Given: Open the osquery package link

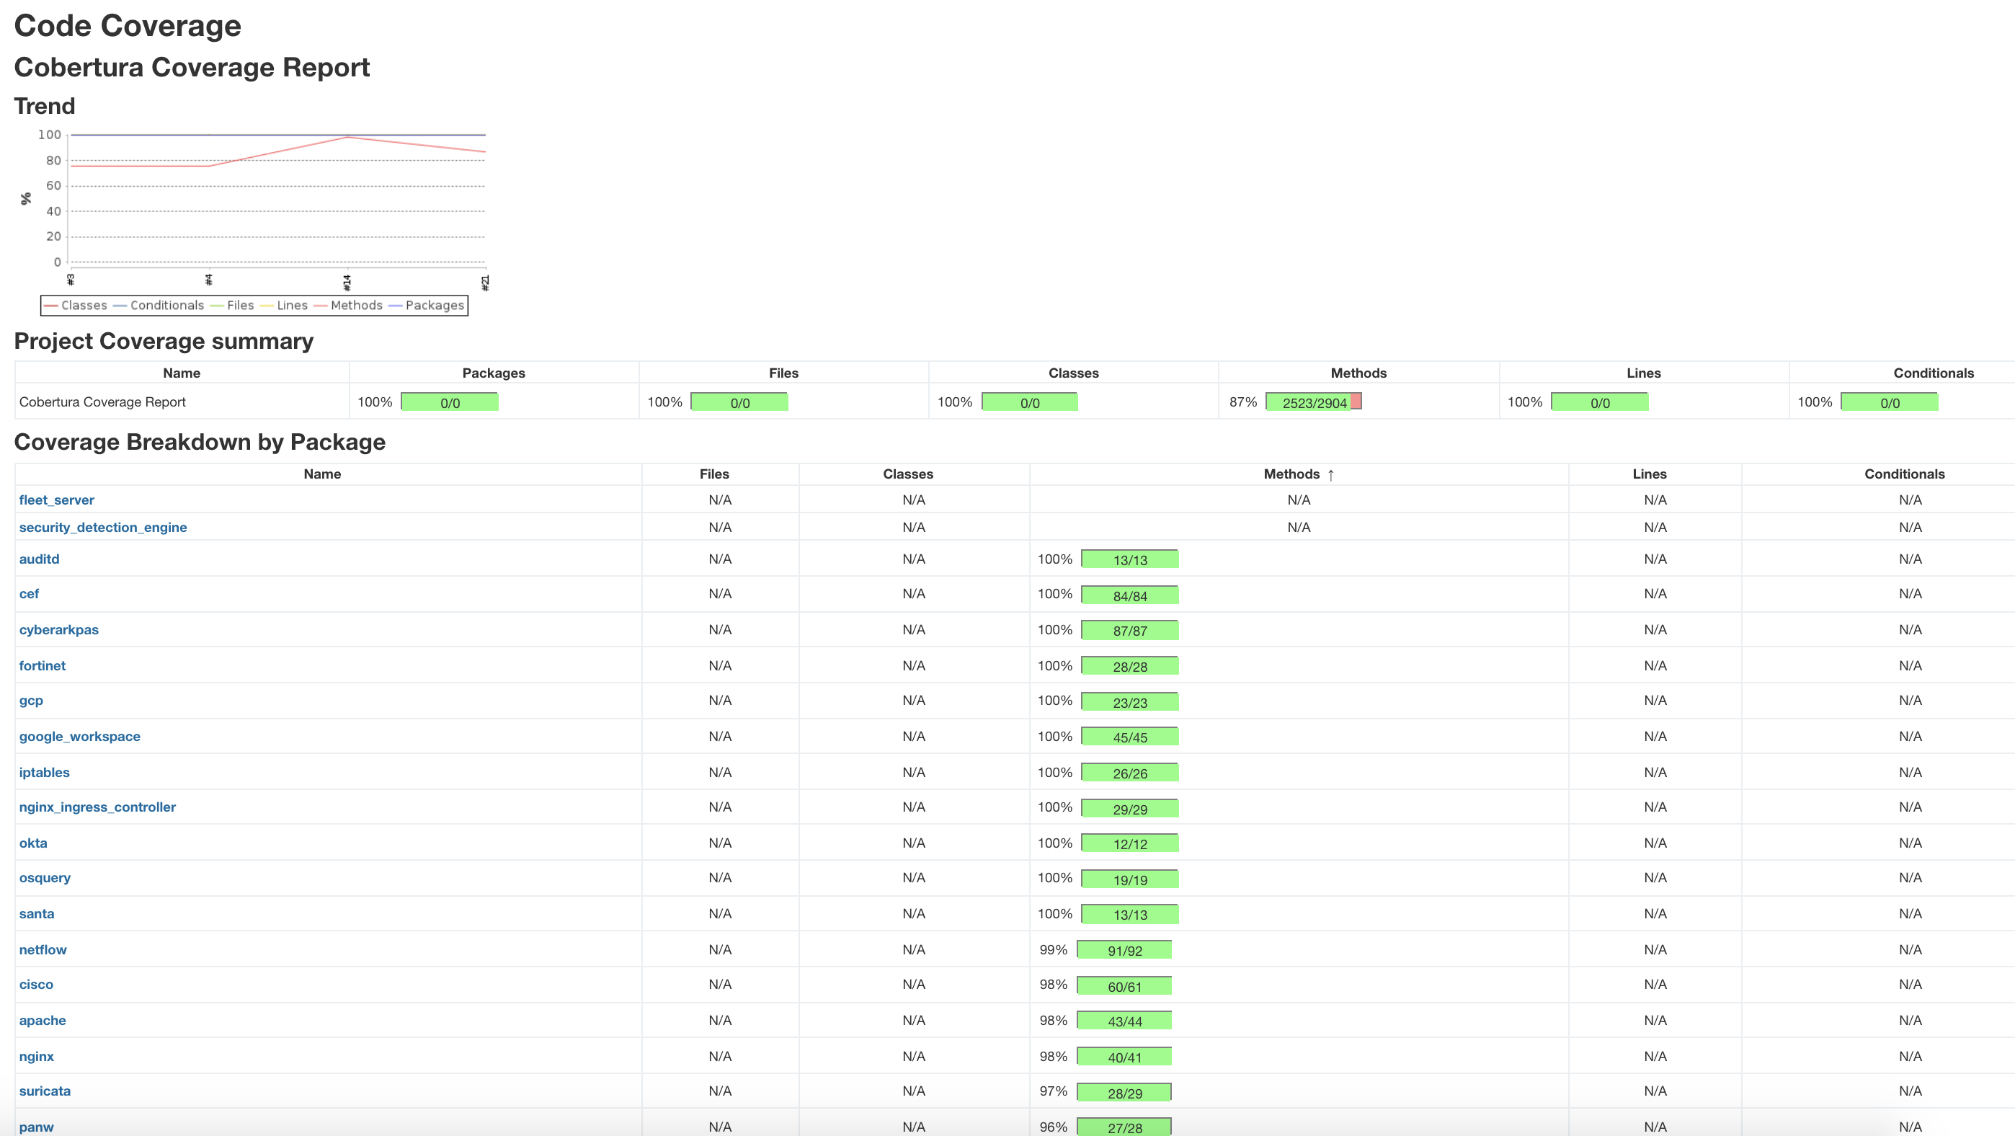Looking at the screenshot, I should (45, 878).
